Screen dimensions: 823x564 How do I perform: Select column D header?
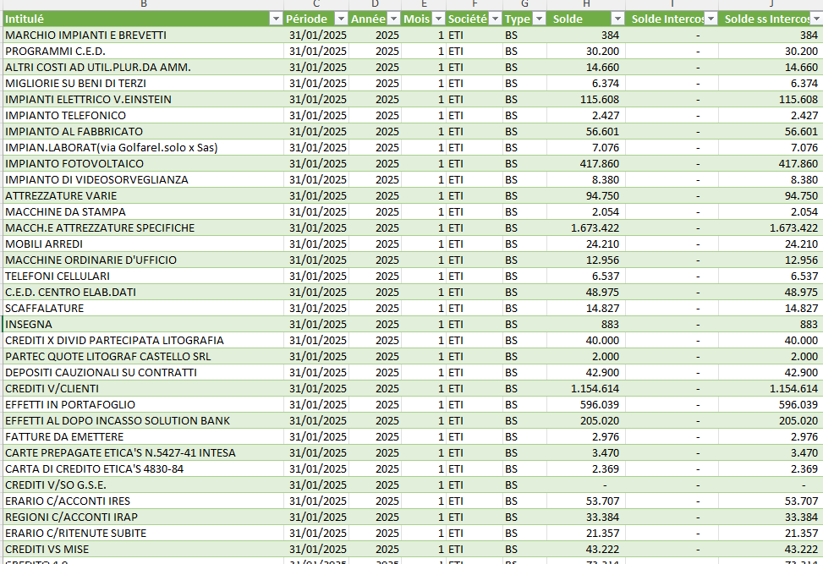[375, 4]
